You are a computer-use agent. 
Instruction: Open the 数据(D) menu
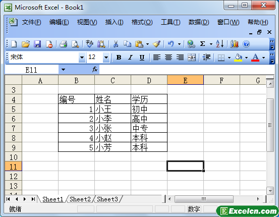pyautogui.click(x=199, y=22)
